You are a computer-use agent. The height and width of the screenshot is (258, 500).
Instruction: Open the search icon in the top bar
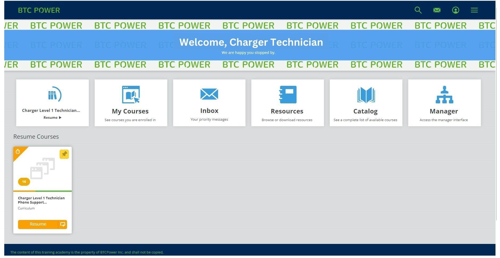pyautogui.click(x=418, y=10)
